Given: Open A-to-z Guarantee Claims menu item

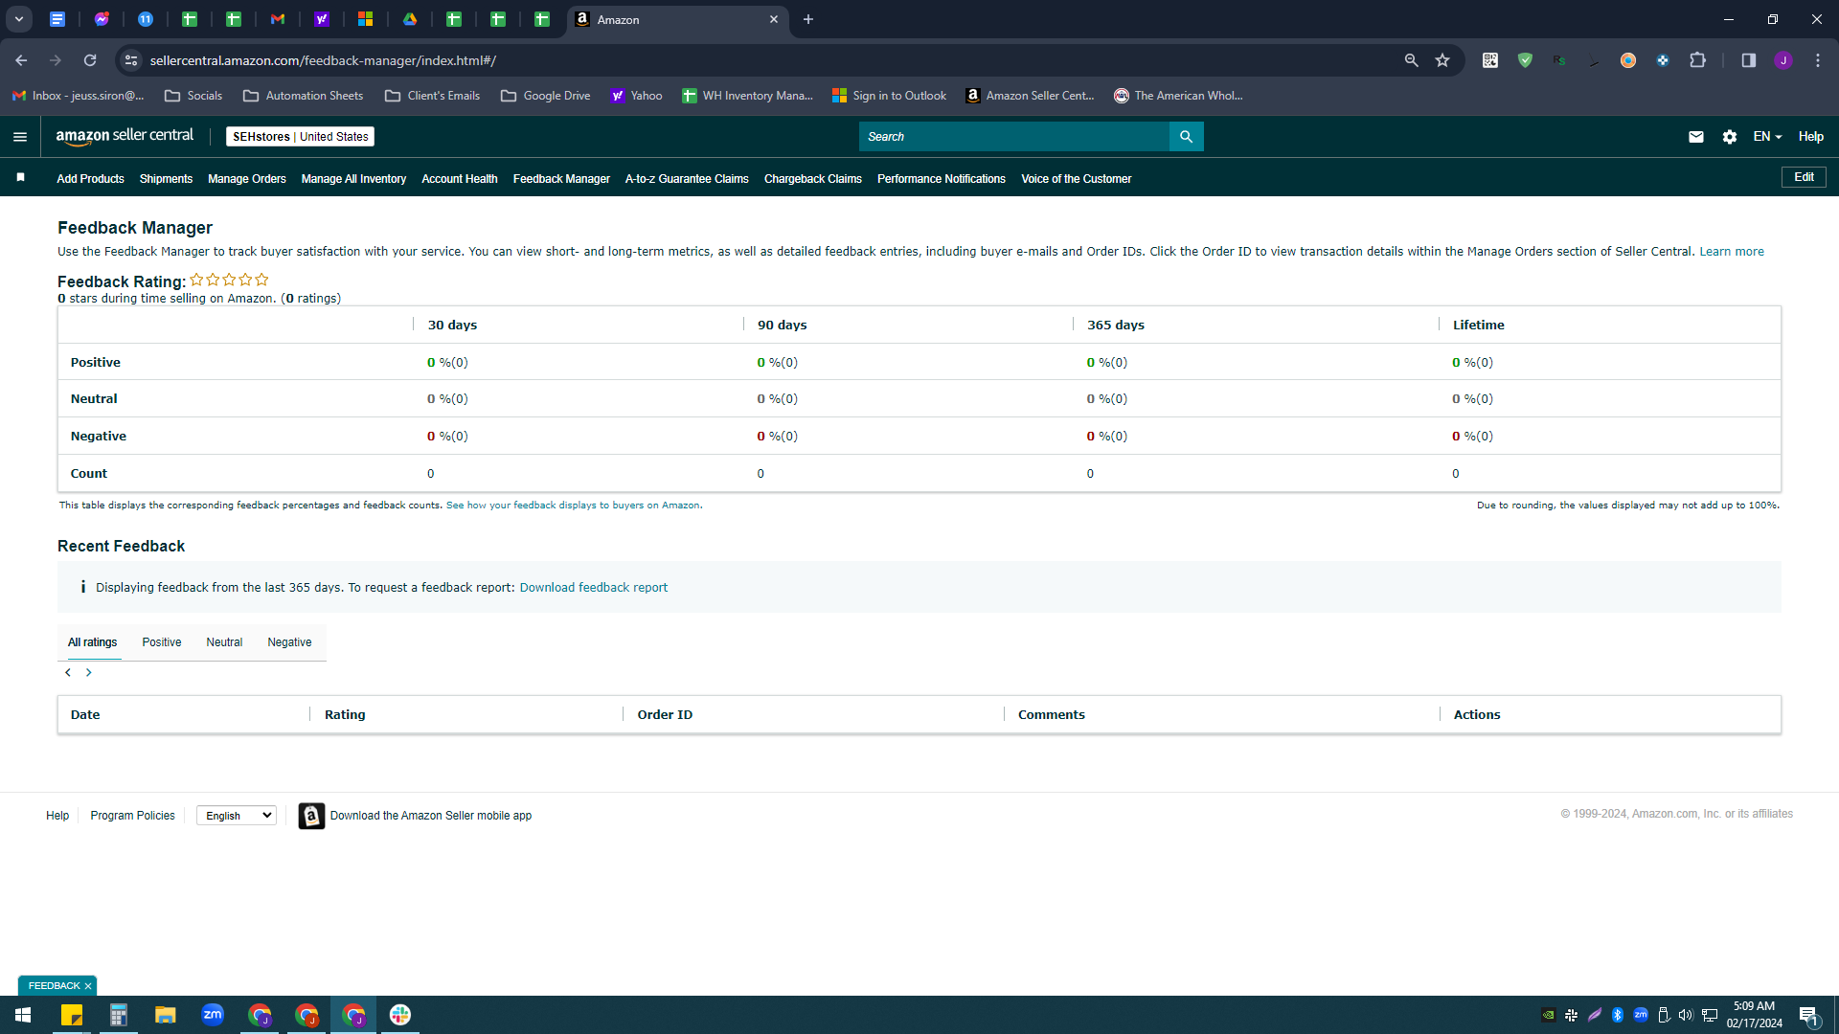Looking at the screenshot, I should pyautogui.click(x=687, y=179).
